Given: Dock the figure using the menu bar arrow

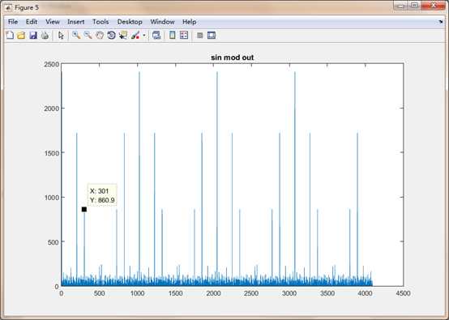Looking at the screenshot, I should coord(441,22).
